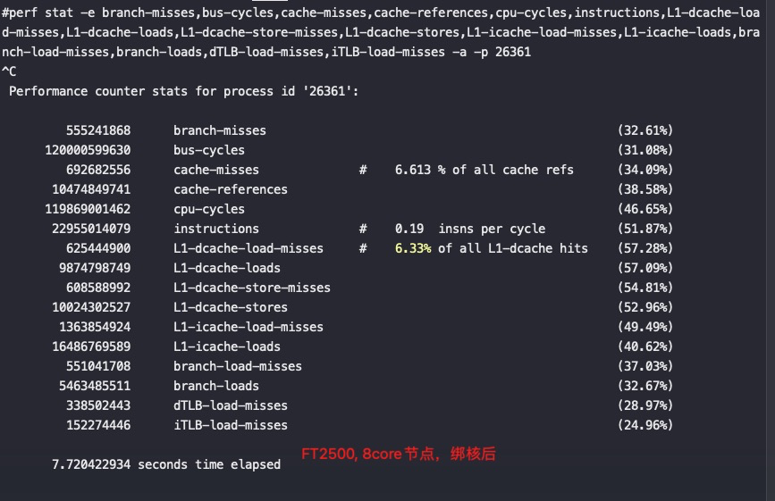Click the cache-misses count 692682556
The height and width of the screenshot is (501, 775).
click(98, 170)
